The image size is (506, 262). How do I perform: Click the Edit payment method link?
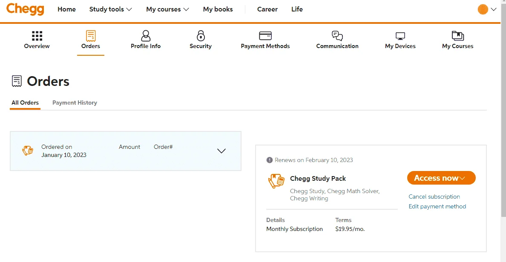[437, 207]
